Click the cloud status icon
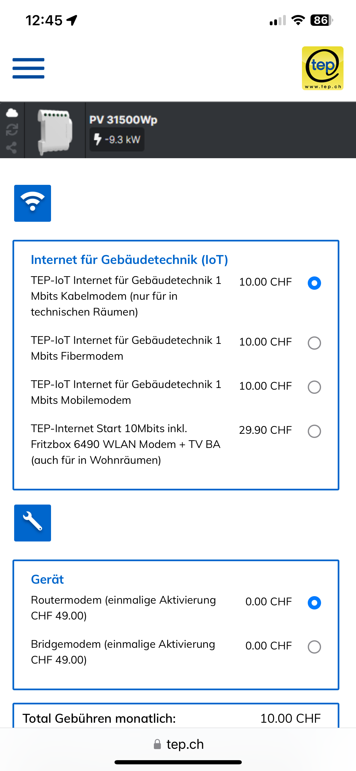 [12, 113]
